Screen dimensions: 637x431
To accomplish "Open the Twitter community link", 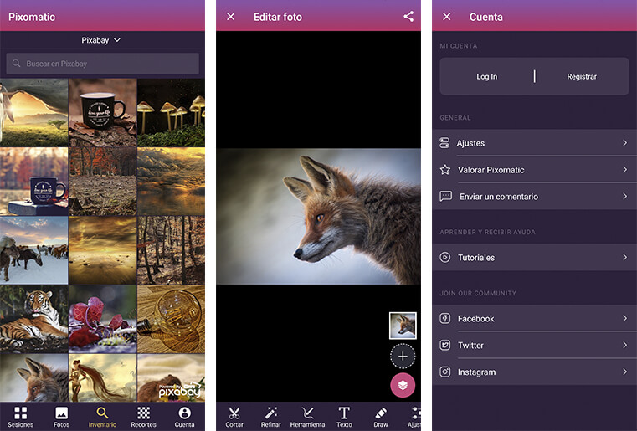I will pos(535,346).
